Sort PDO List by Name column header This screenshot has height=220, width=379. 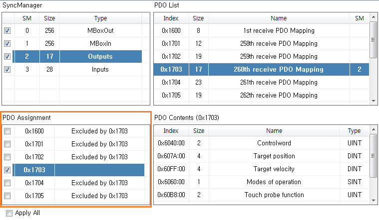(x=278, y=18)
